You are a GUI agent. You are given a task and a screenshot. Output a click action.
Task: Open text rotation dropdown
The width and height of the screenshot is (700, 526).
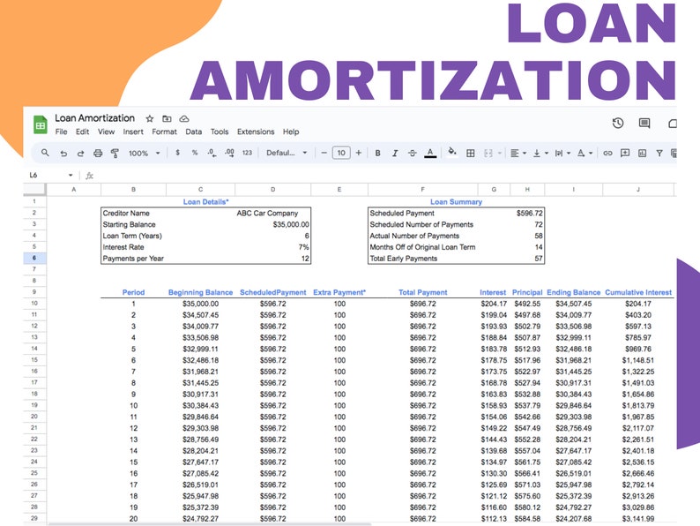tap(585, 154)
